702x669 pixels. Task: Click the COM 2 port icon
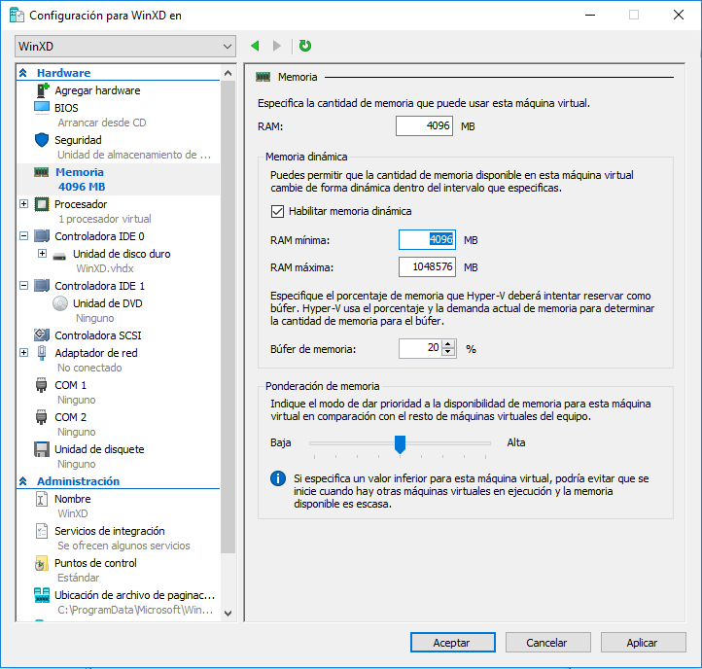(41, 417)
